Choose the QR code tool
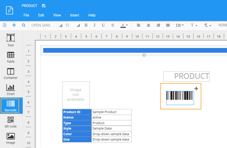Viewport: 227px width, 148px height. click(x=11, y=122)
